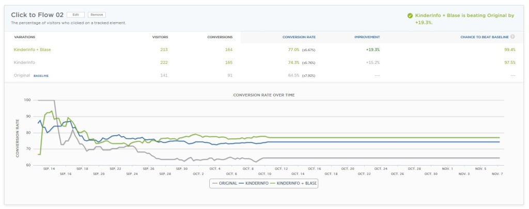Click the Remove button beside the goal title

click(x=96, y=15)
